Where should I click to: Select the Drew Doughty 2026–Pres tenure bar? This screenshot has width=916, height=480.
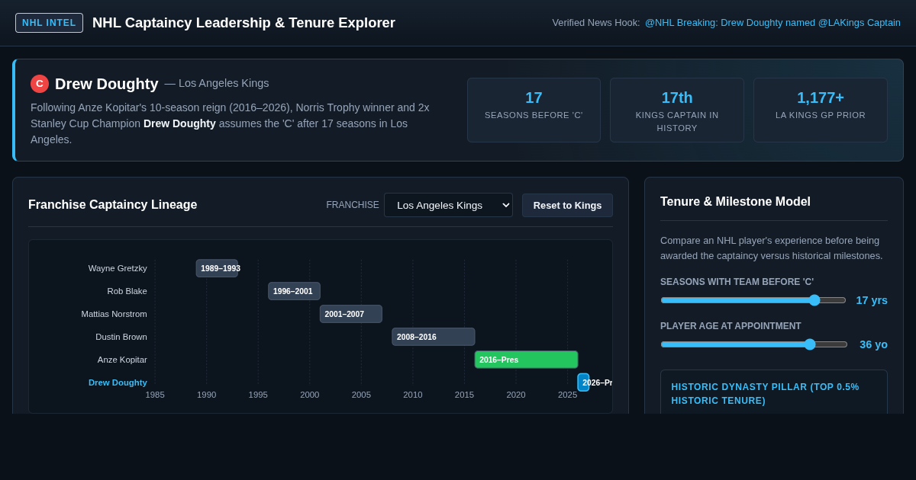[583, 382]
